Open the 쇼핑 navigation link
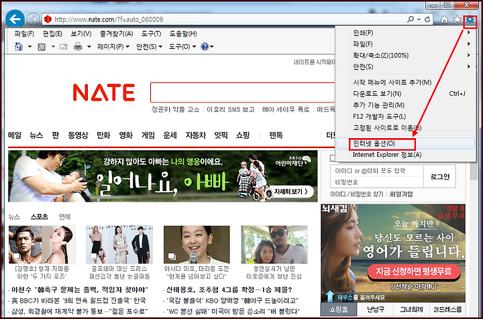This screenshot has height=319, width=483. click(x=243, y=135)
